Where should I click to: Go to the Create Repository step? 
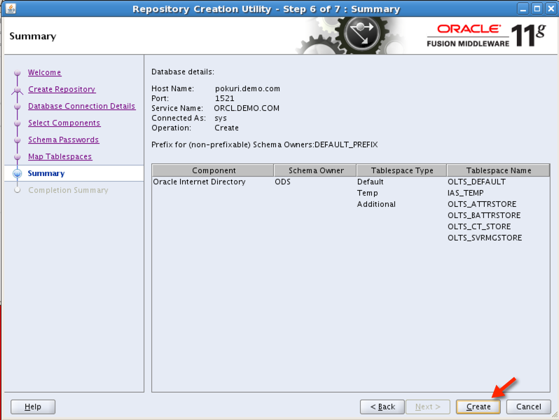click(62, 89)
